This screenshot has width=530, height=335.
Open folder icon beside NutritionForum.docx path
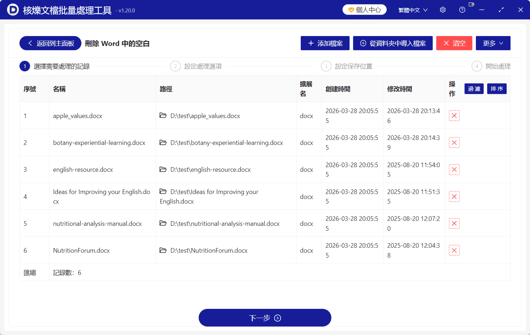tap(163, 250)
